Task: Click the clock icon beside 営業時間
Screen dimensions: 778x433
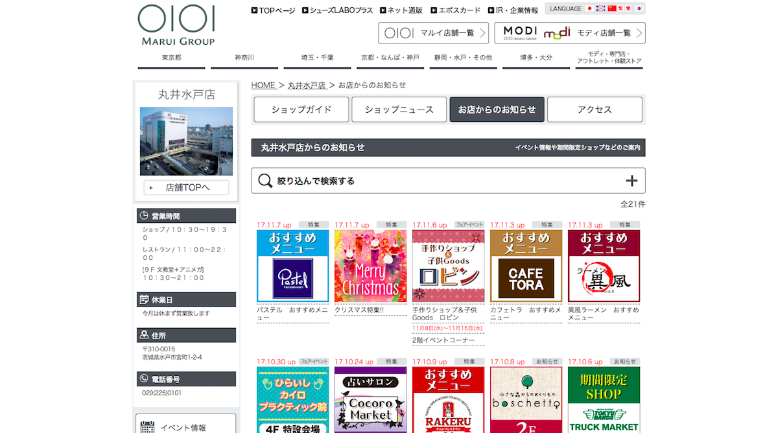Action: tap(144, 216)
